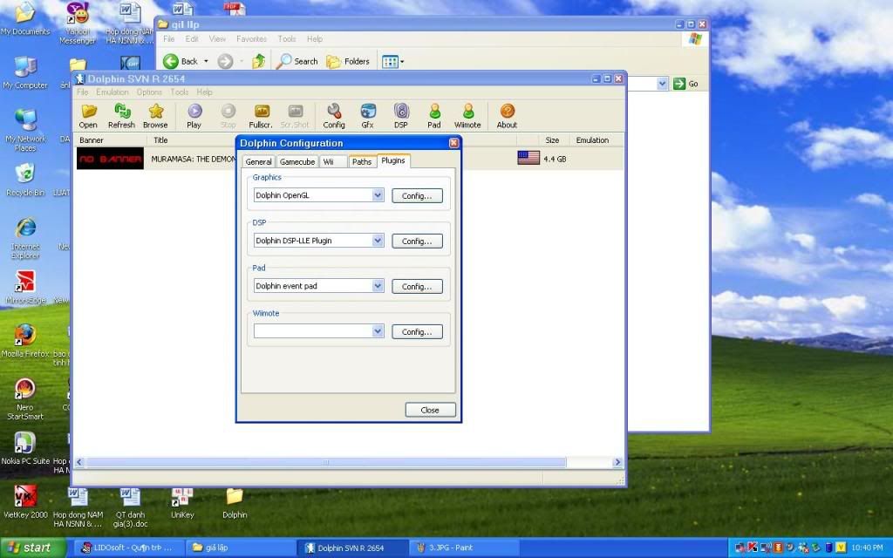Click the Nokia PC Suite desktop icon

[25, 448]
